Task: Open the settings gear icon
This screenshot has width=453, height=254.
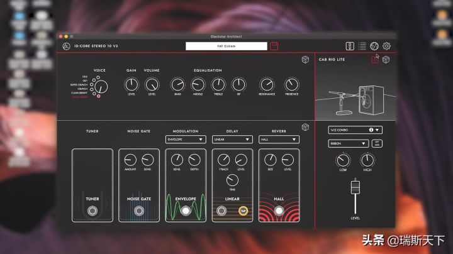Action: pos(386,46)
